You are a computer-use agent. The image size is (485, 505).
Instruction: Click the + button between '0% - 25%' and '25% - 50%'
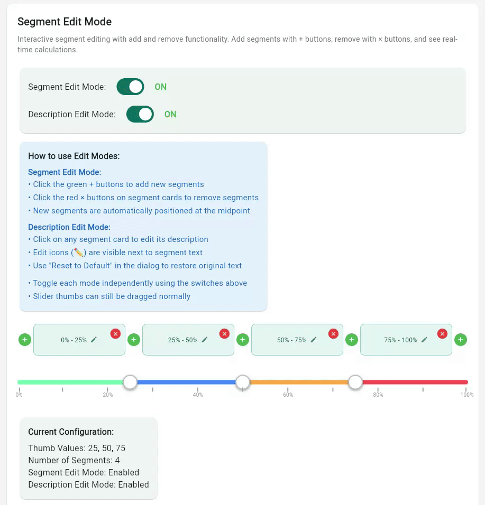pos(134,340)
